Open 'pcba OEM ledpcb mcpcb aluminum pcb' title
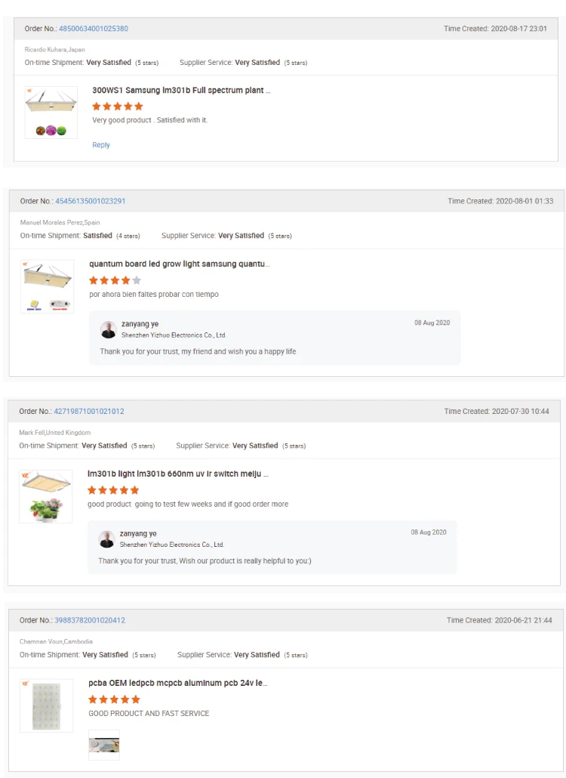This screenshot has height=778, width=566. click(x=177, y=684)
